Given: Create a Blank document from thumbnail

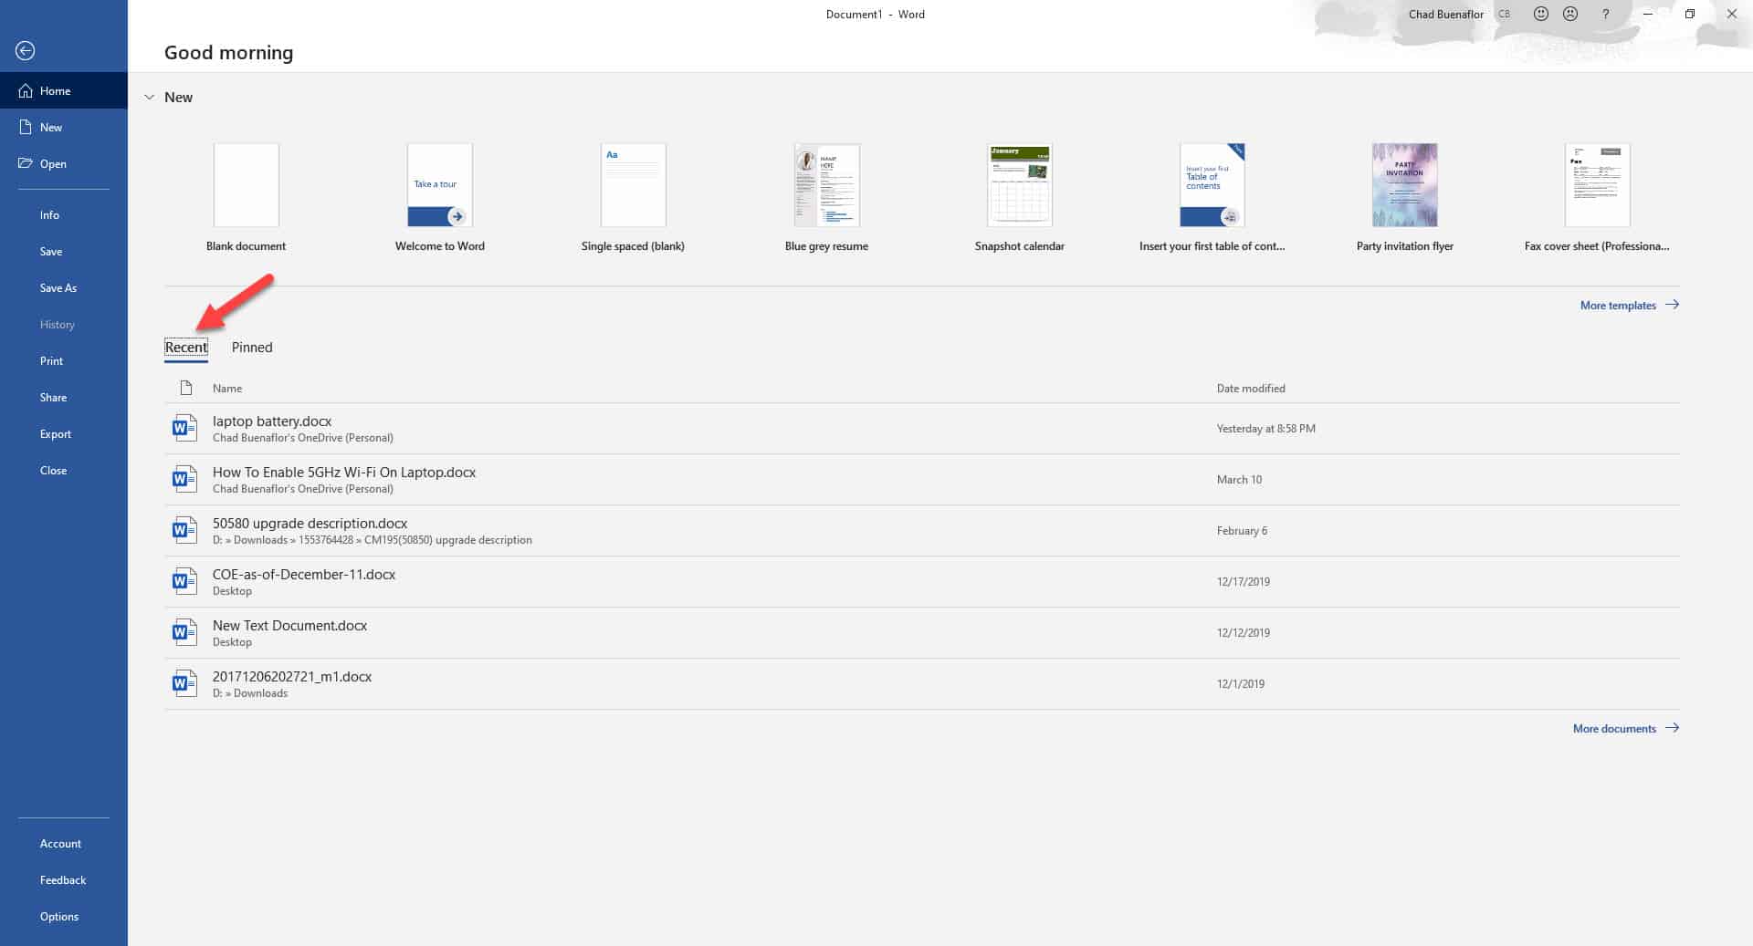Looking at the screenshot, I should click(x=246, y=185).
